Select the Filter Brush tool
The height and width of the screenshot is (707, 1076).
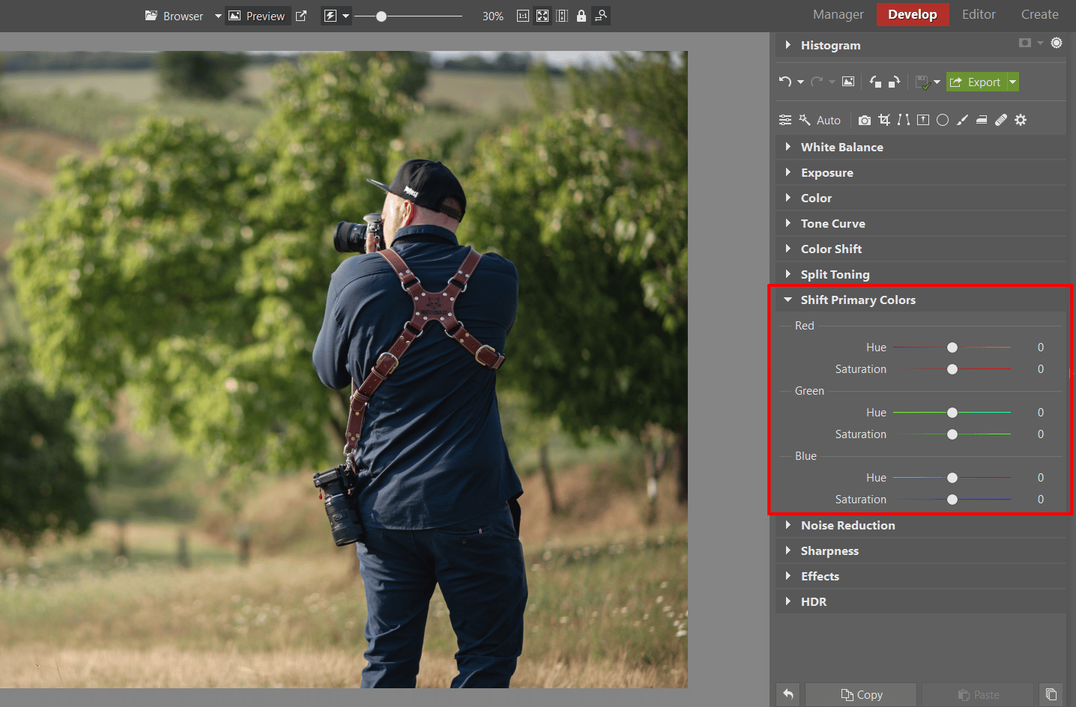962,120
